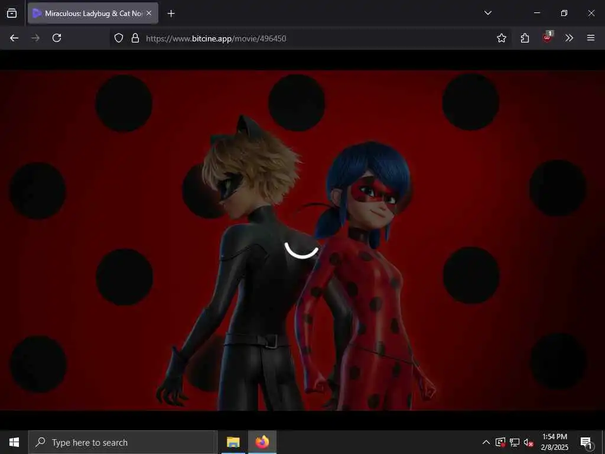Image resolution: width=605 pixels, height=454 pixels.
Task: Open the network status tray icon
Action: [515, 442]
